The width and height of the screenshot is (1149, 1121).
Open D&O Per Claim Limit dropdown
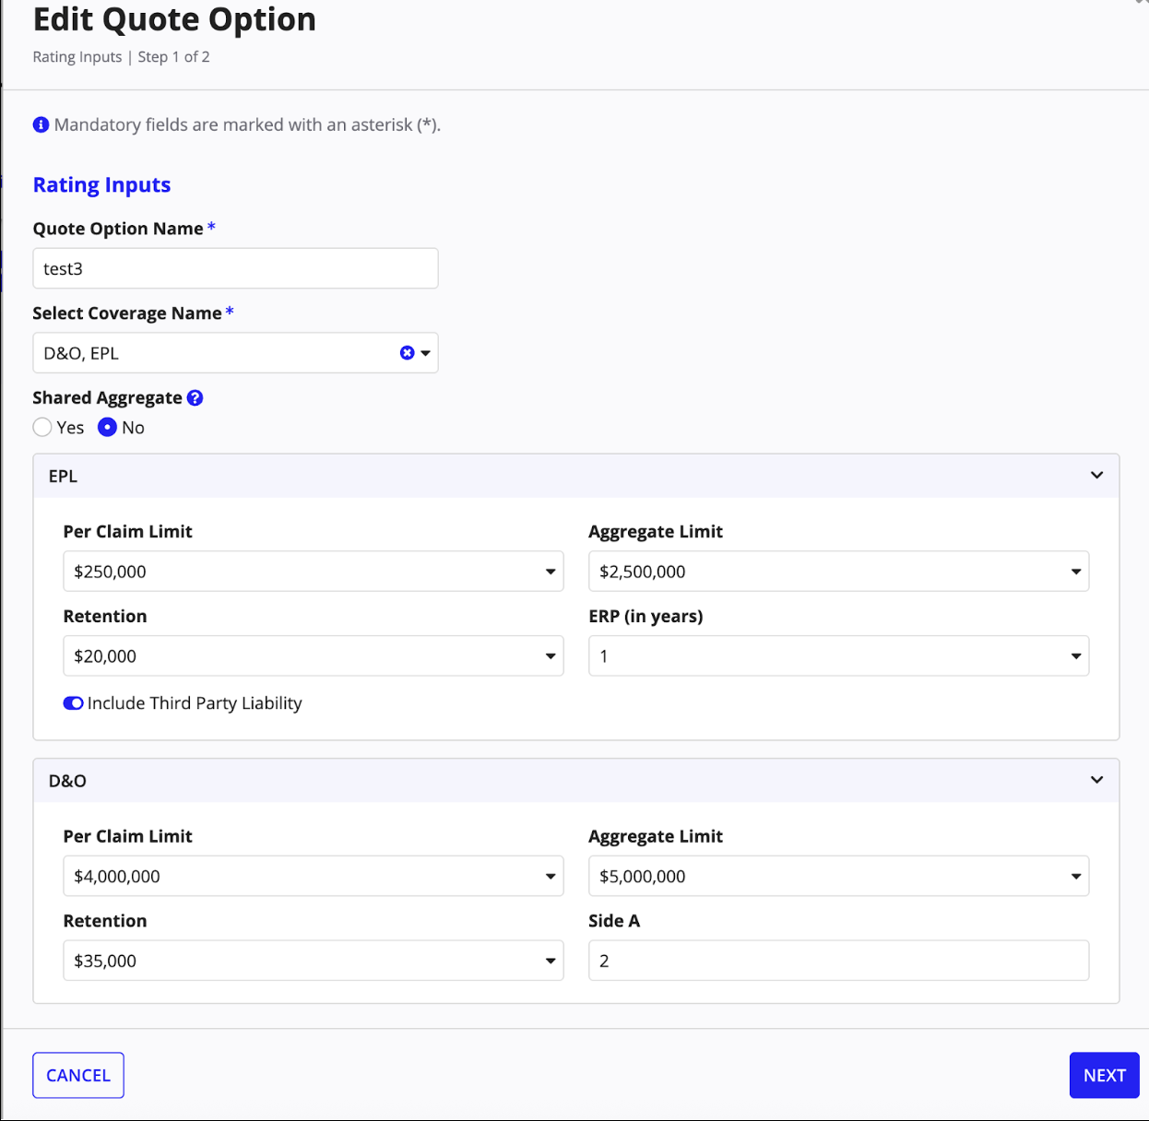314,876
